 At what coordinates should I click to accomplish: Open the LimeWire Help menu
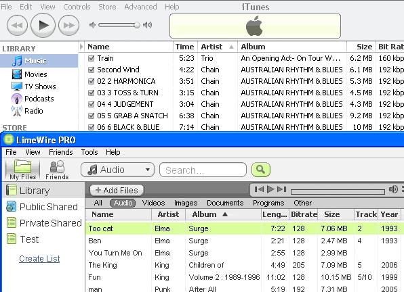(113, 152)
